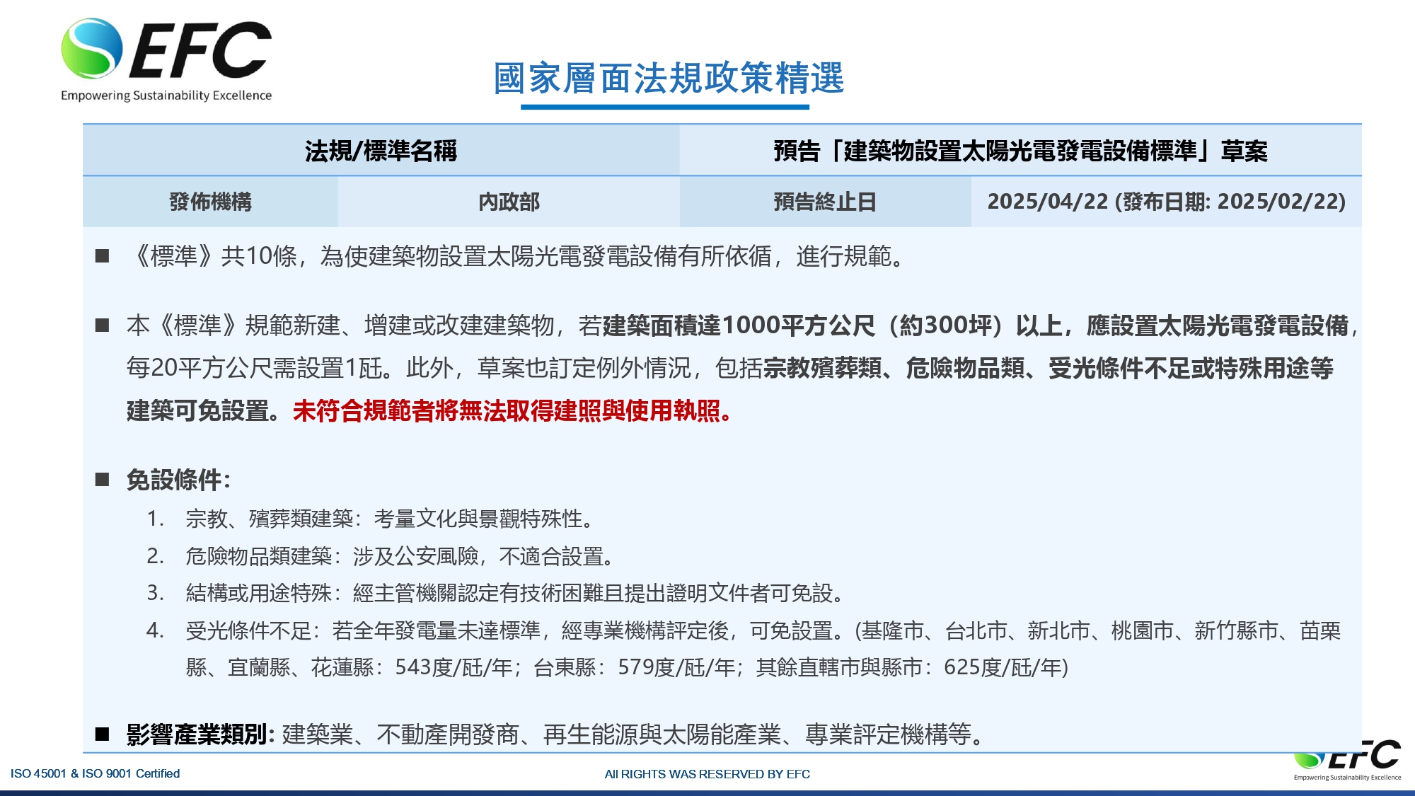This screenshot has height=796, width=1415.
Task: Select the slide title 國家層面法規政策精選
Action: 669,78
